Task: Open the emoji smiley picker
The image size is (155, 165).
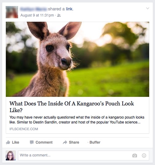Action: coord(144,156)
